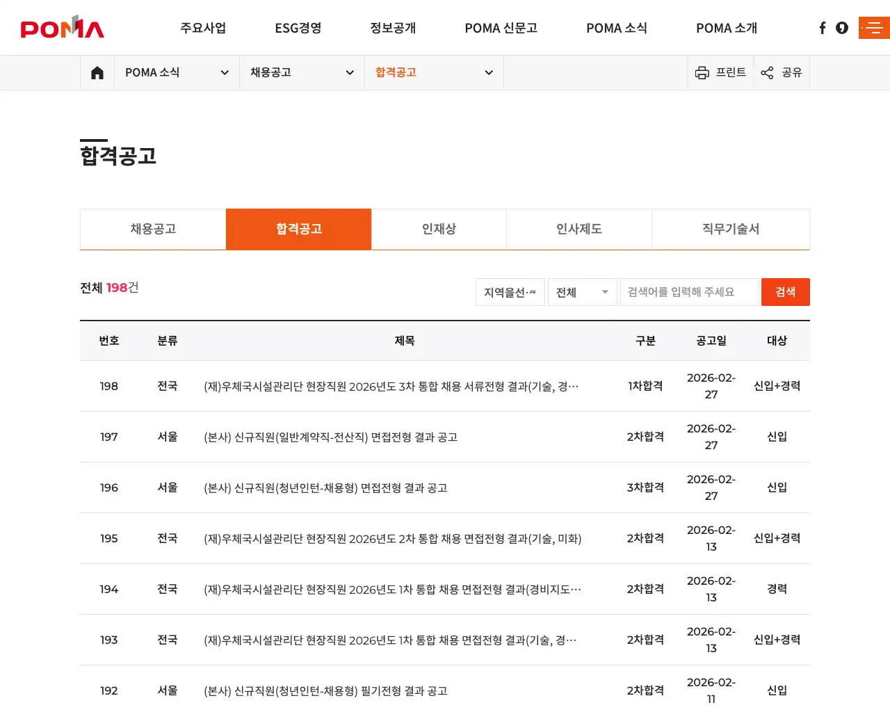Open the 지역을선택 region dropdown
This screenshot has width=890, height=712.
(x=510, y=292)
